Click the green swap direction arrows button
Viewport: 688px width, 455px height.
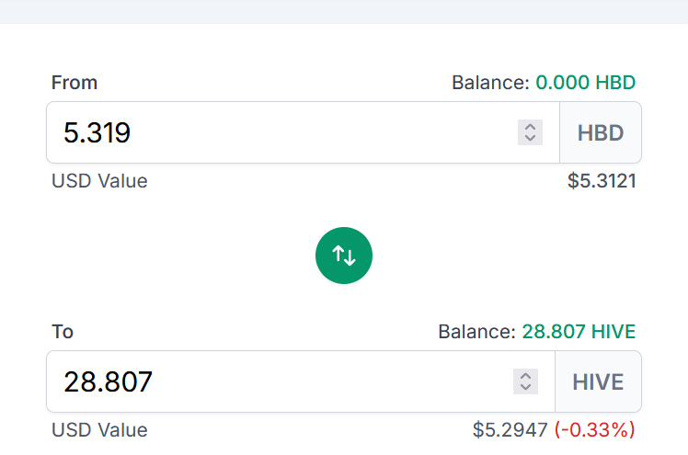point(344,256)
